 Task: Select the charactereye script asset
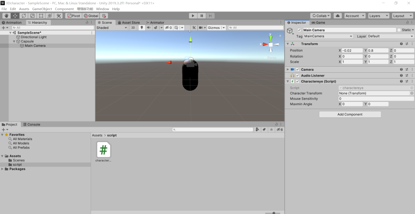103,152
